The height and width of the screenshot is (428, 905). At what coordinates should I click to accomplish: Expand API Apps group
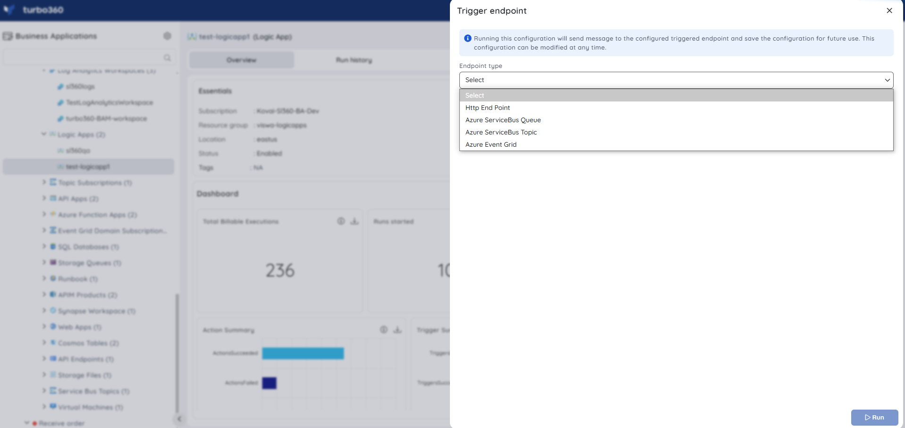[44, 198]
